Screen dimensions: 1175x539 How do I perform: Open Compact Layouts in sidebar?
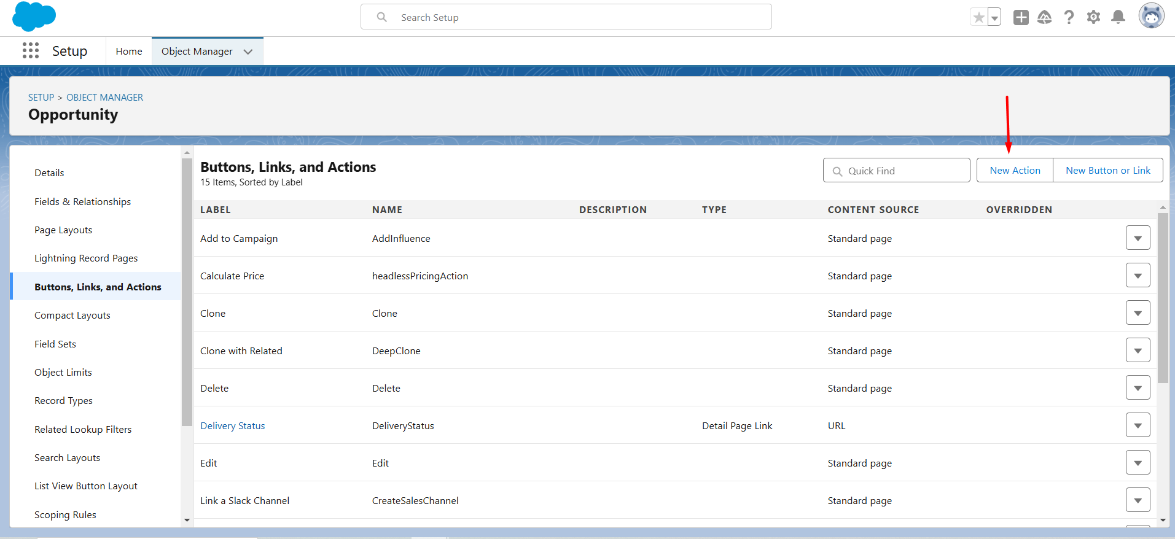tap(72, 316)
